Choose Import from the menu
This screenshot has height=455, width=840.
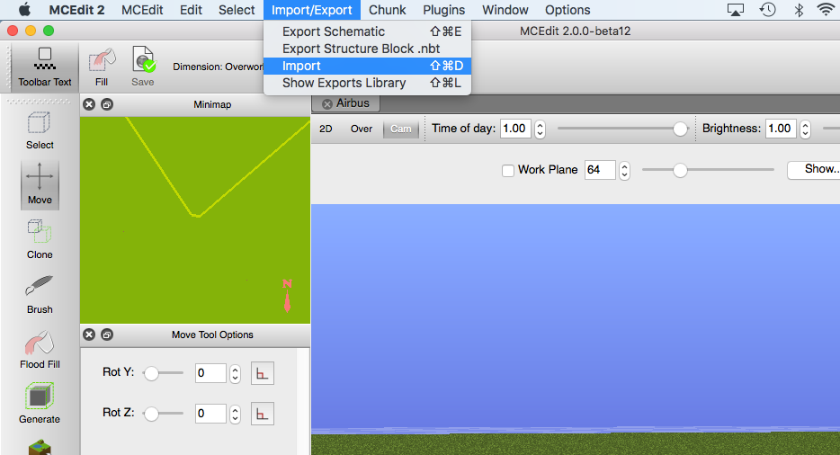coord(367,66)
